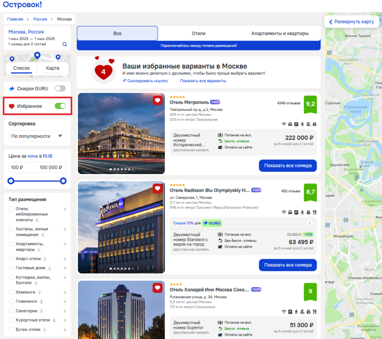Image resolution: width=382 pixels, height=339 pixels.
Task: Click Wi-Fi amenity icon for Отель Метрополь
Action: click(x=284, y=124)
